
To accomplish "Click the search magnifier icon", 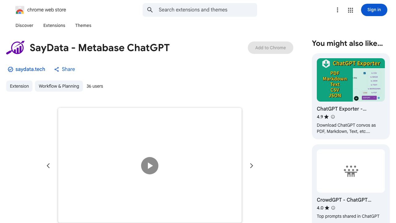I will (x=150, y=10).
